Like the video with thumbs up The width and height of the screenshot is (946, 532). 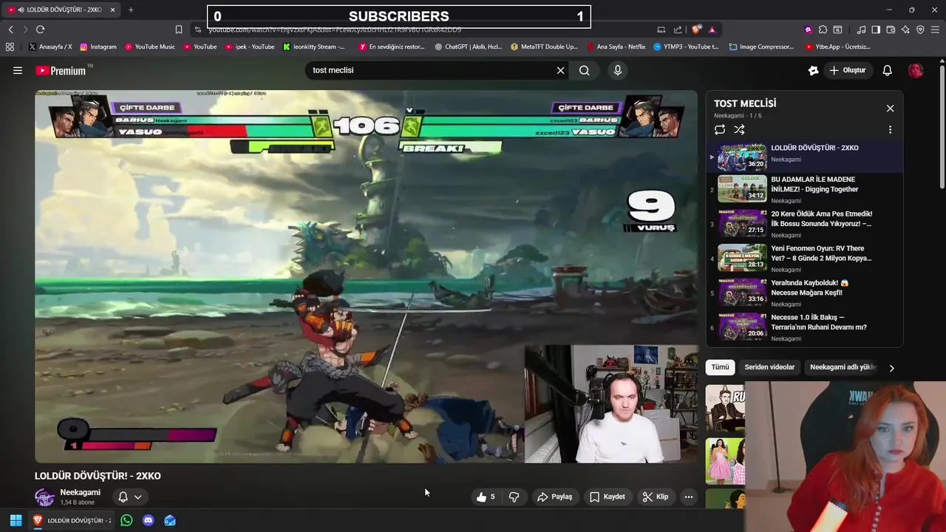[486, 497]
